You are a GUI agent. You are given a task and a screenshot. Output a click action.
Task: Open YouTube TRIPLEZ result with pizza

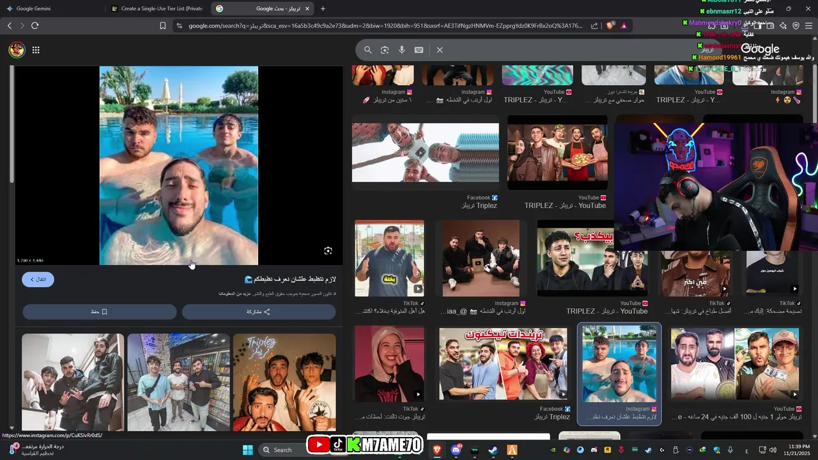pos(557,153)
